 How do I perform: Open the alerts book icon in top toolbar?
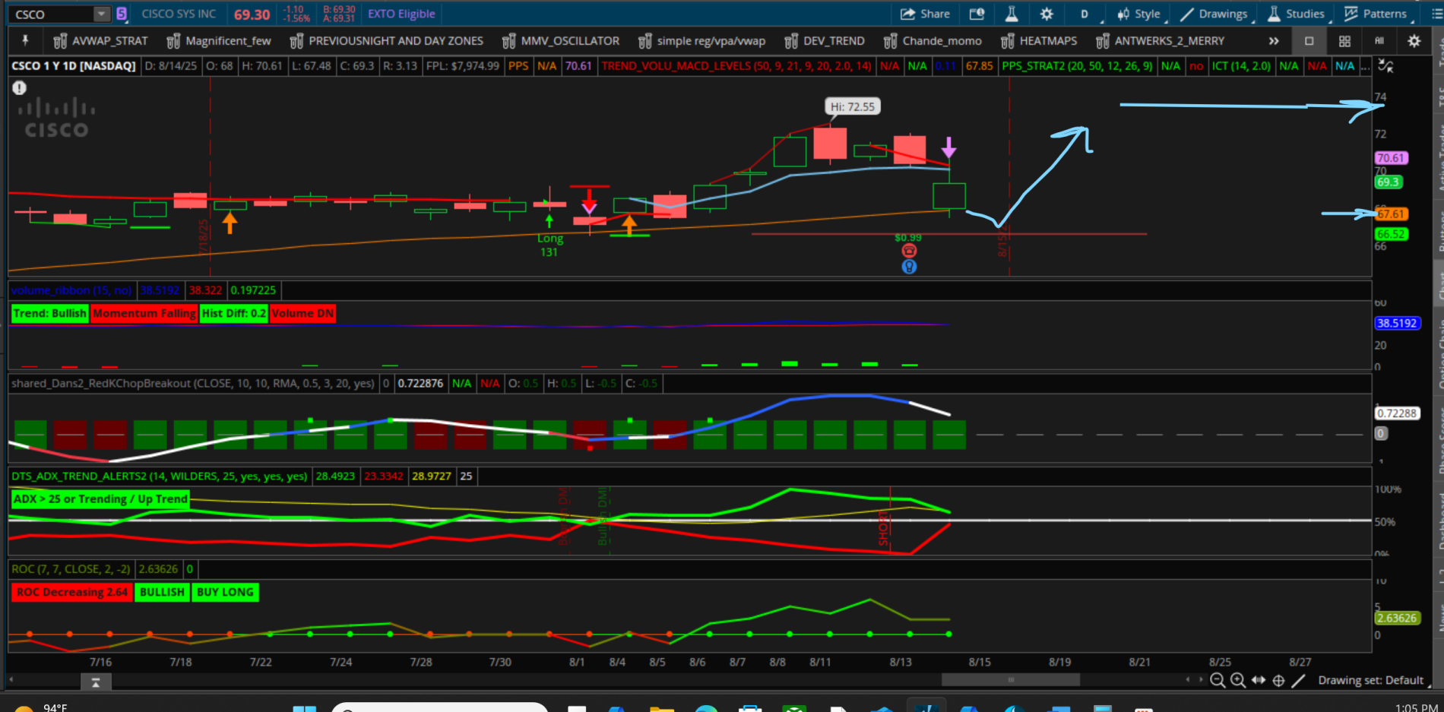977,14
